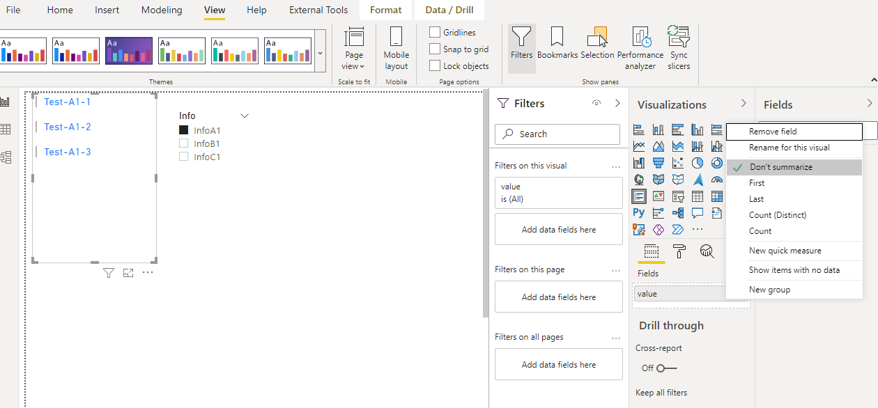Expand the Themes gallery dropdown
The width and height of the screenshot is (878, 408).
coord(321,52)
